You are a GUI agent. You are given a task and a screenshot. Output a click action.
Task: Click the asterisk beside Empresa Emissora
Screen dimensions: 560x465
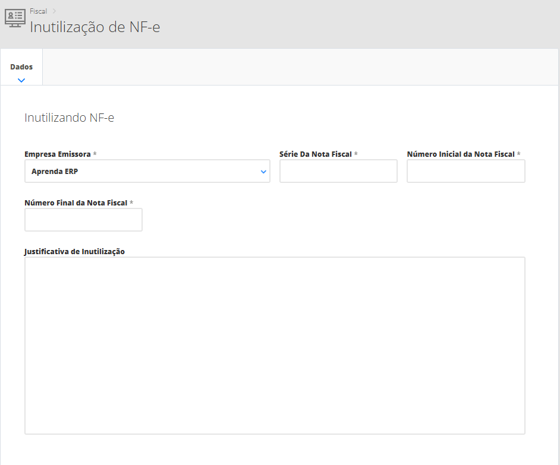95,154
